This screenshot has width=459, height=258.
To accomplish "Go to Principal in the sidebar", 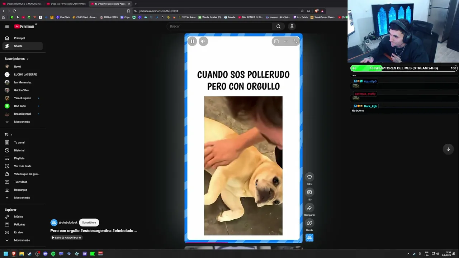I will click(22, 38).
